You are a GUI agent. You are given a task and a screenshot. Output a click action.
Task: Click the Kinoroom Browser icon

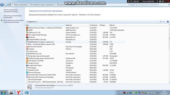pos(27,73)
